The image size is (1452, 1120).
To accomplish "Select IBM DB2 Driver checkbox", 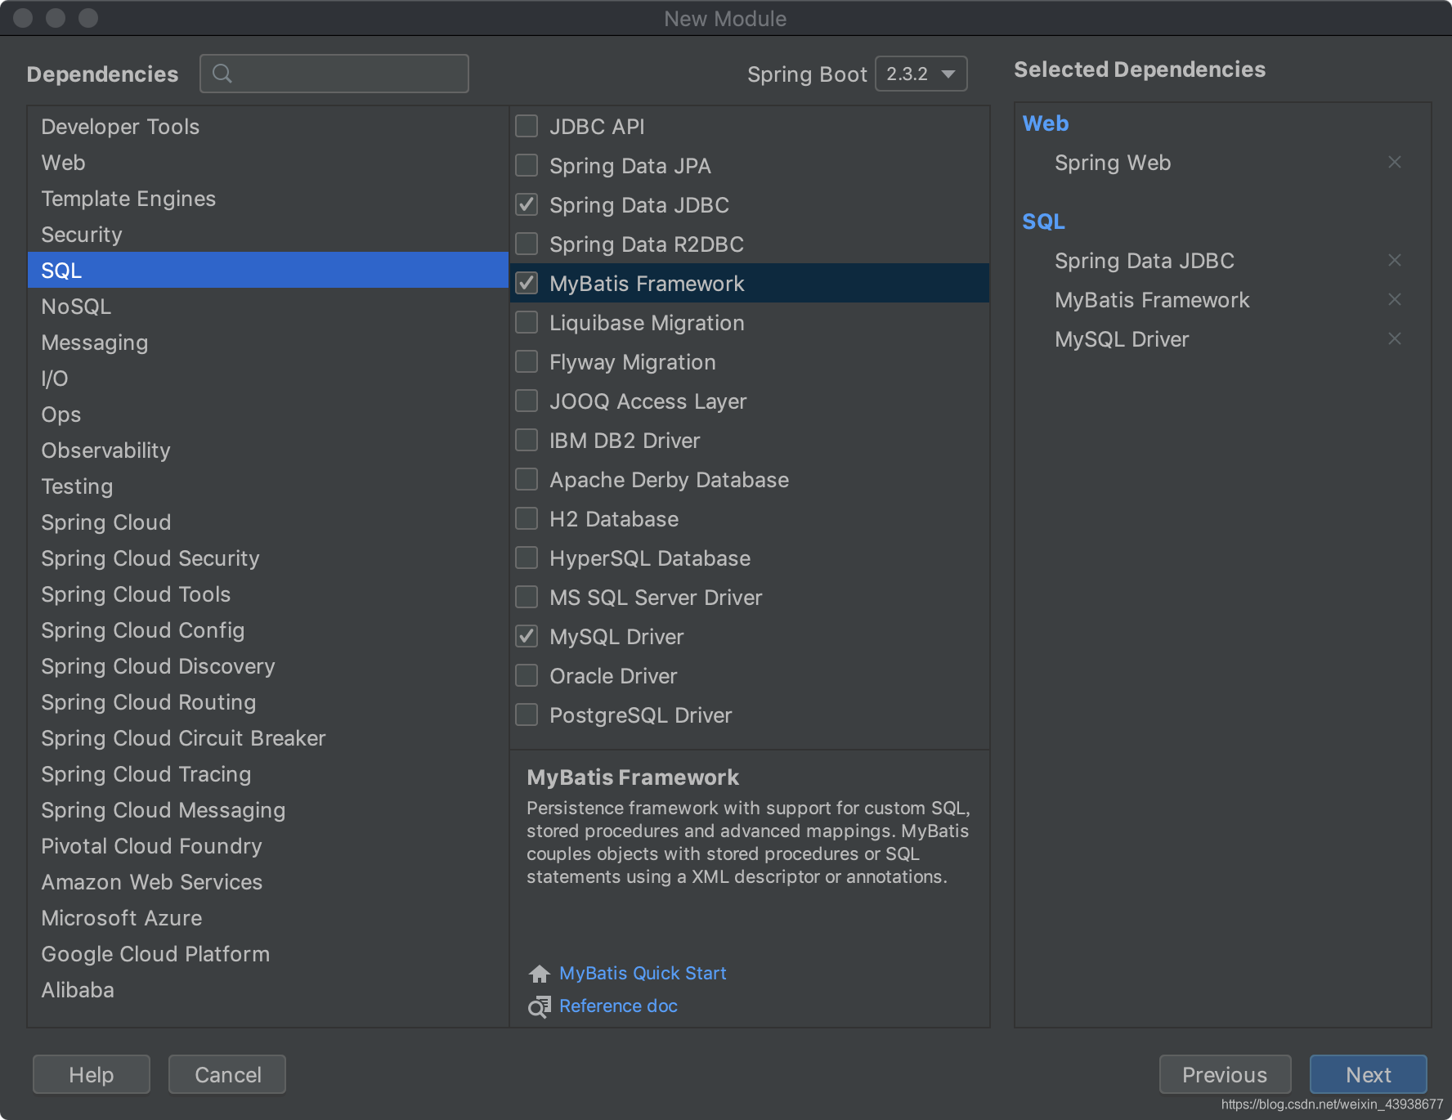I will [527, 440].
